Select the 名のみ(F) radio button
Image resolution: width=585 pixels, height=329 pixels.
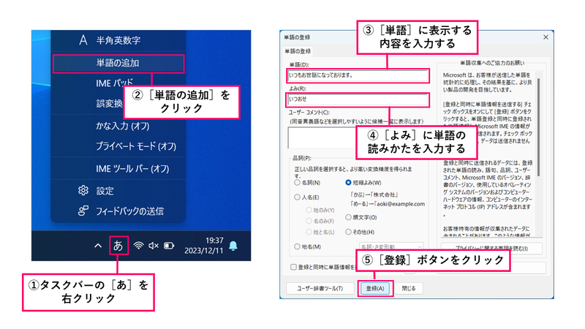(309, 221)
